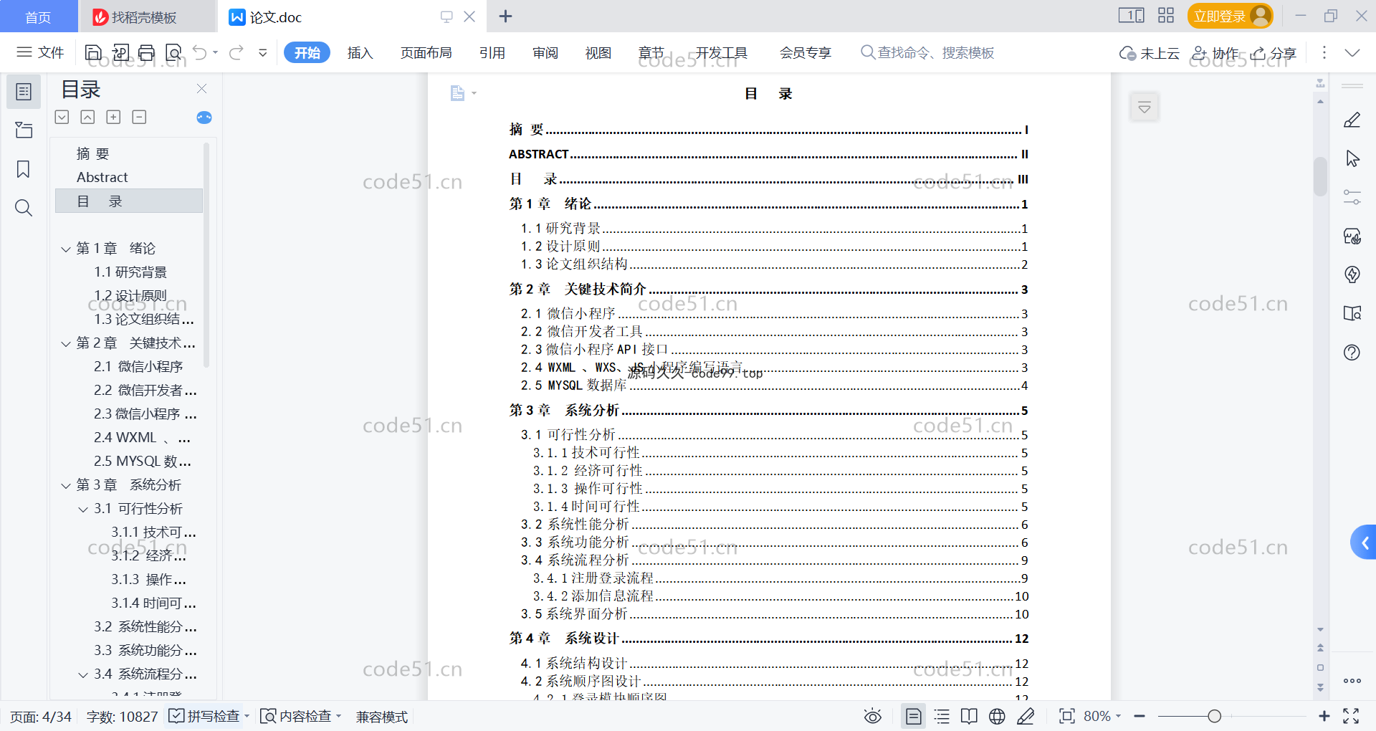This screenshot has width=1376, height=731.
Task: Click the smart assistant icon in the 目录 panel
Action: [204, 118]
